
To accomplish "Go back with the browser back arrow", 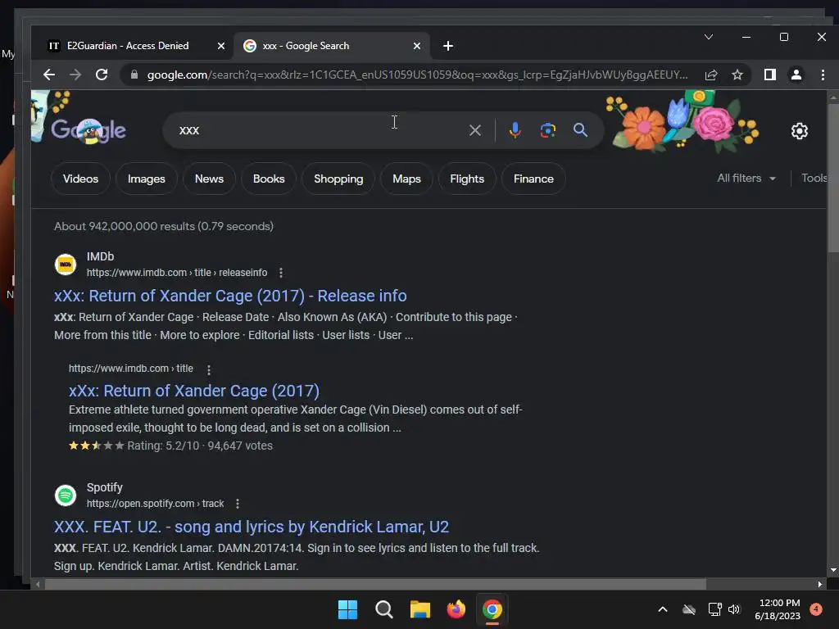I will 48,75.
